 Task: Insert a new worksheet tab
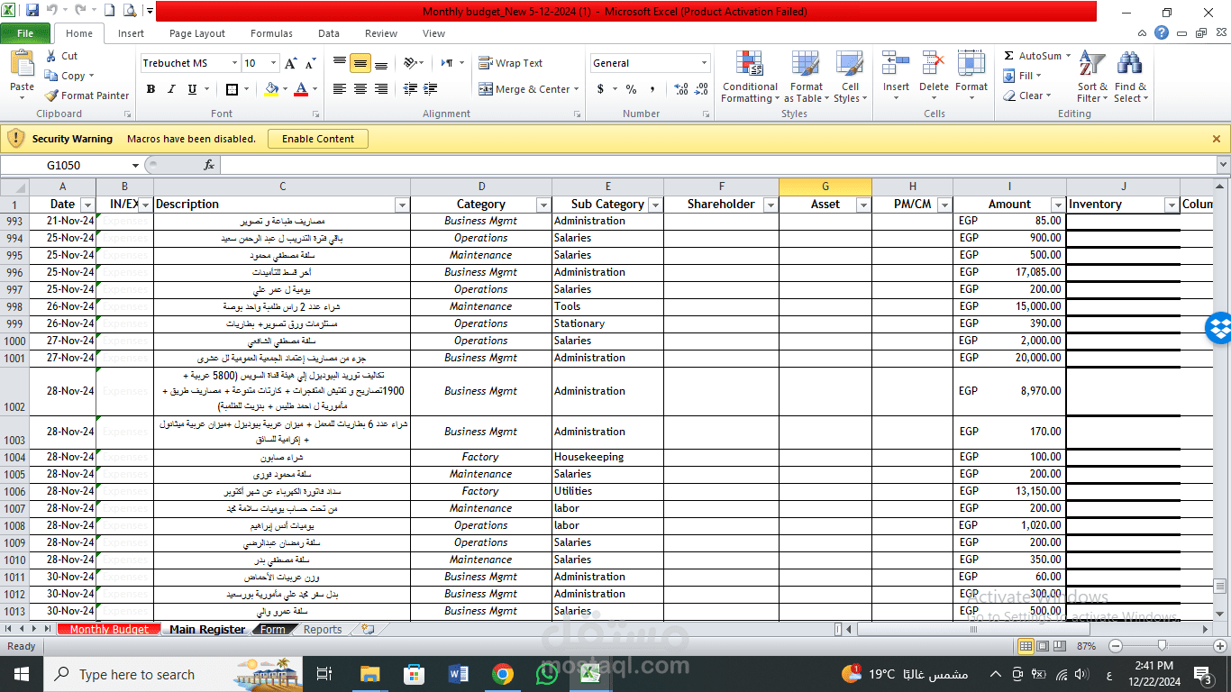coord(367,630)
